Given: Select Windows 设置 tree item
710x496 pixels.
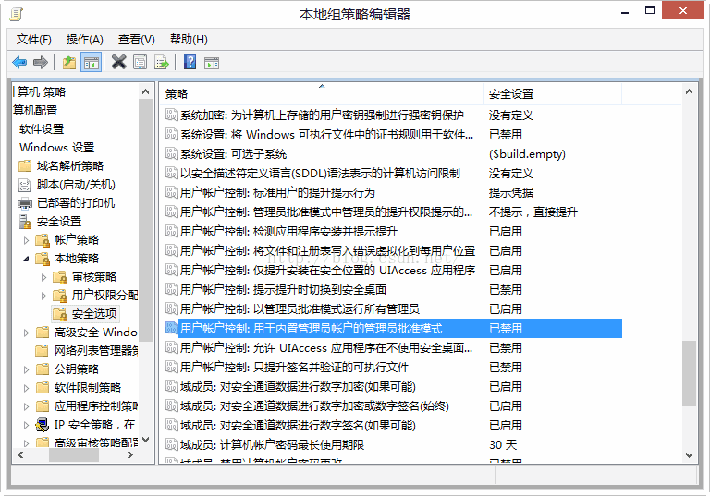Looking at the screenshot, I should [57, 148].
